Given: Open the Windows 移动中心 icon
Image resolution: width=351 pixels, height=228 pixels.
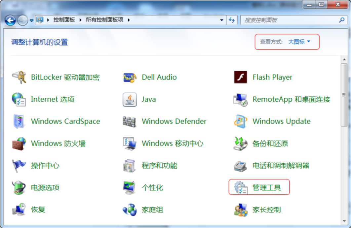Looking at the screenshot, I should [x=130, y=144].
